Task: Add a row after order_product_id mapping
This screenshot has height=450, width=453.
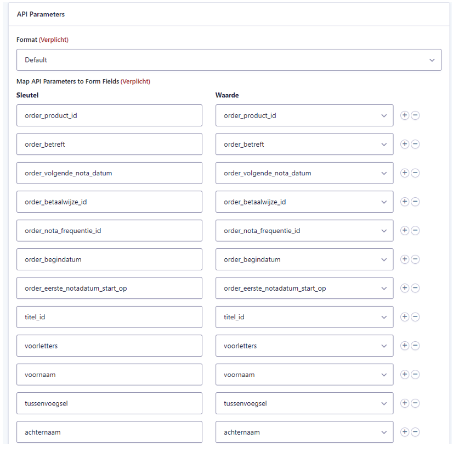Action: tap(405, 115)
